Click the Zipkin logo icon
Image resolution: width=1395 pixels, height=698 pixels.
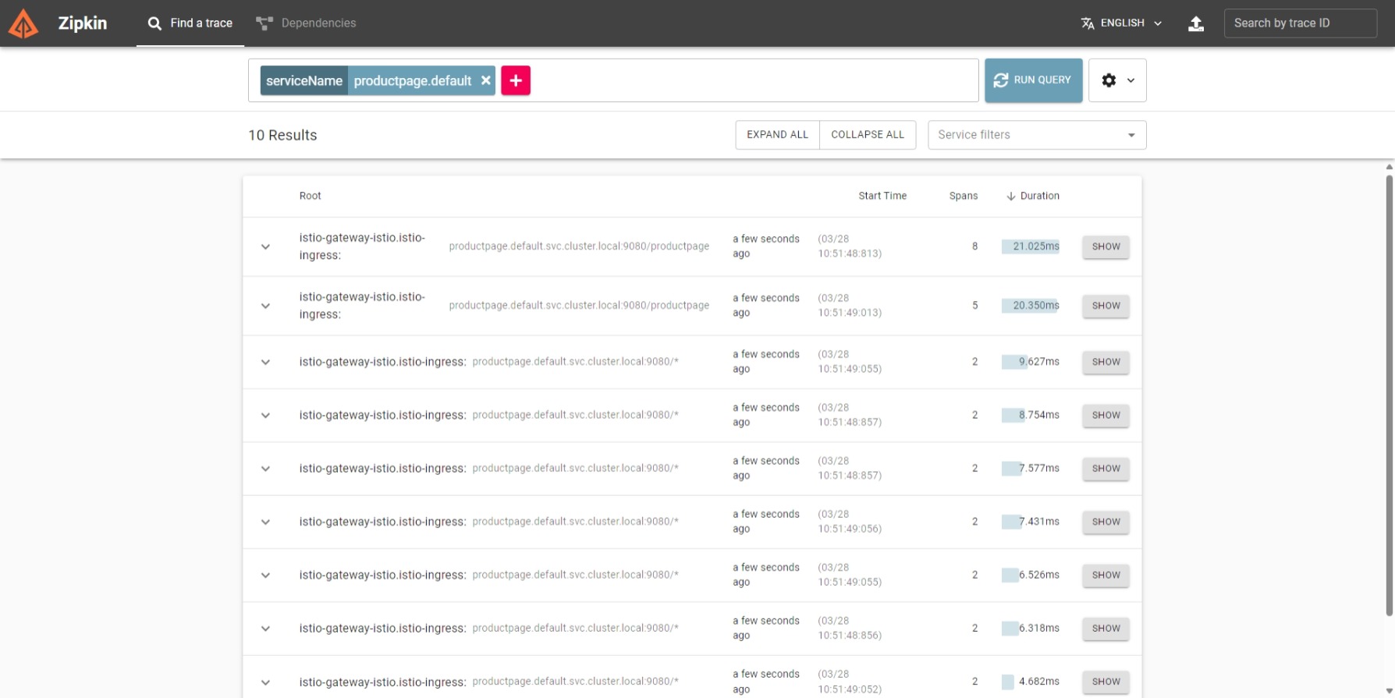23,23
